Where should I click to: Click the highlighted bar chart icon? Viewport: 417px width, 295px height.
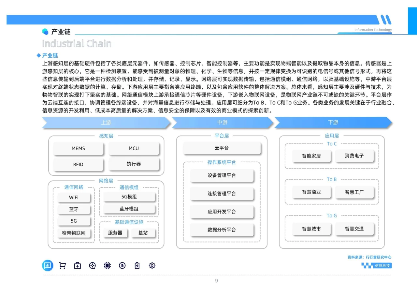point(48,265)
